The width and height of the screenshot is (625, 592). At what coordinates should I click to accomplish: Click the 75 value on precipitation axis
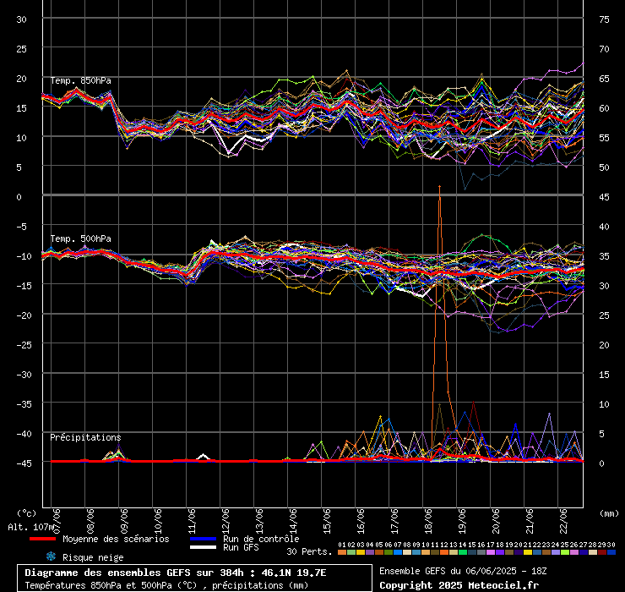[604, 19]
